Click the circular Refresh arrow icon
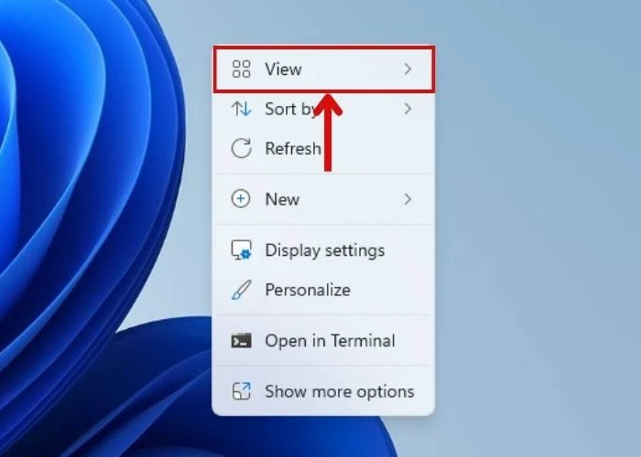The width and height of the screenshot is (641, 457). 241,148
